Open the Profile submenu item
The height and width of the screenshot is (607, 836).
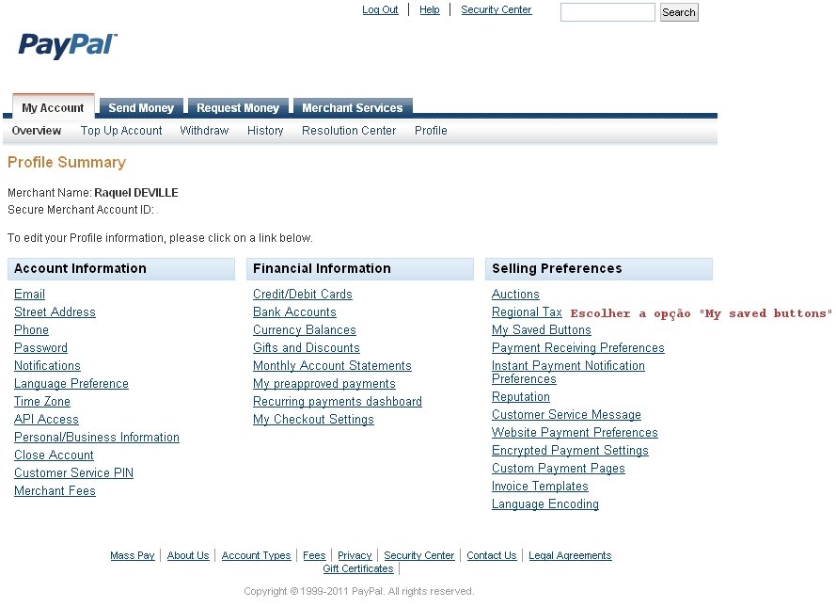[431, 131]
